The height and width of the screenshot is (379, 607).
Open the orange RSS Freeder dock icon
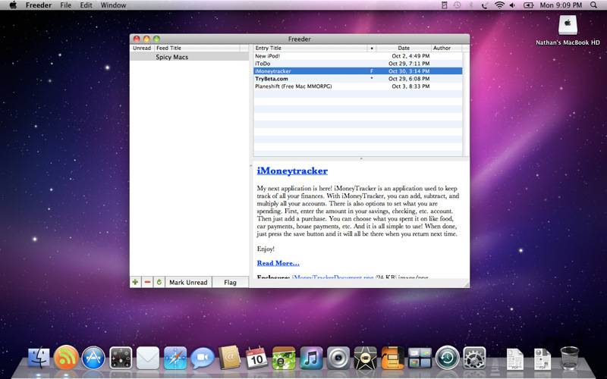pyautogui.click(x=66, y=357)
